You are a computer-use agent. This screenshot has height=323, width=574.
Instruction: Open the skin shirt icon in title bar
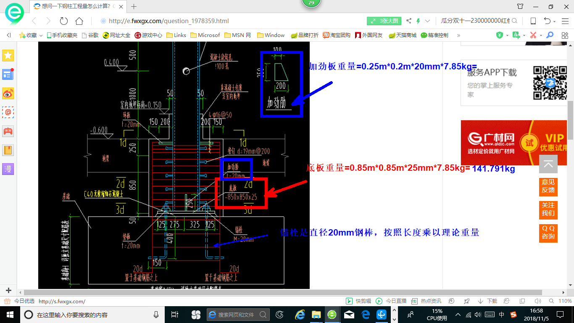520,6
